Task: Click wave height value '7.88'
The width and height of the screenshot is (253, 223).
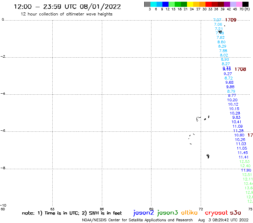Action: pos(223,51)
